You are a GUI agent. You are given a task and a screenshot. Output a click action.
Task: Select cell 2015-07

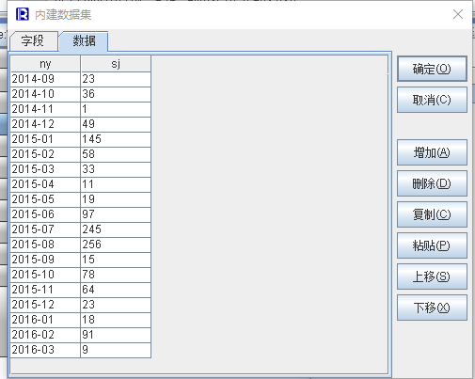pyautogui.click(x=45, y=229)
